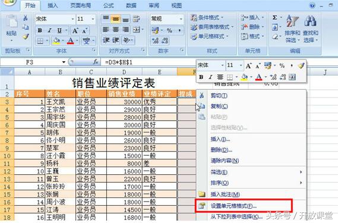
Task: Open the fill color dropdown arrow in the ribbon
Action: tap(63, 40)
